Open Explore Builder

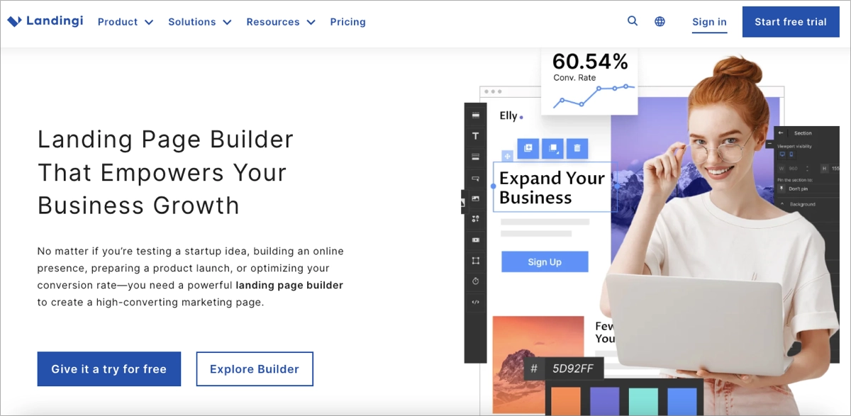click(255, 369)
